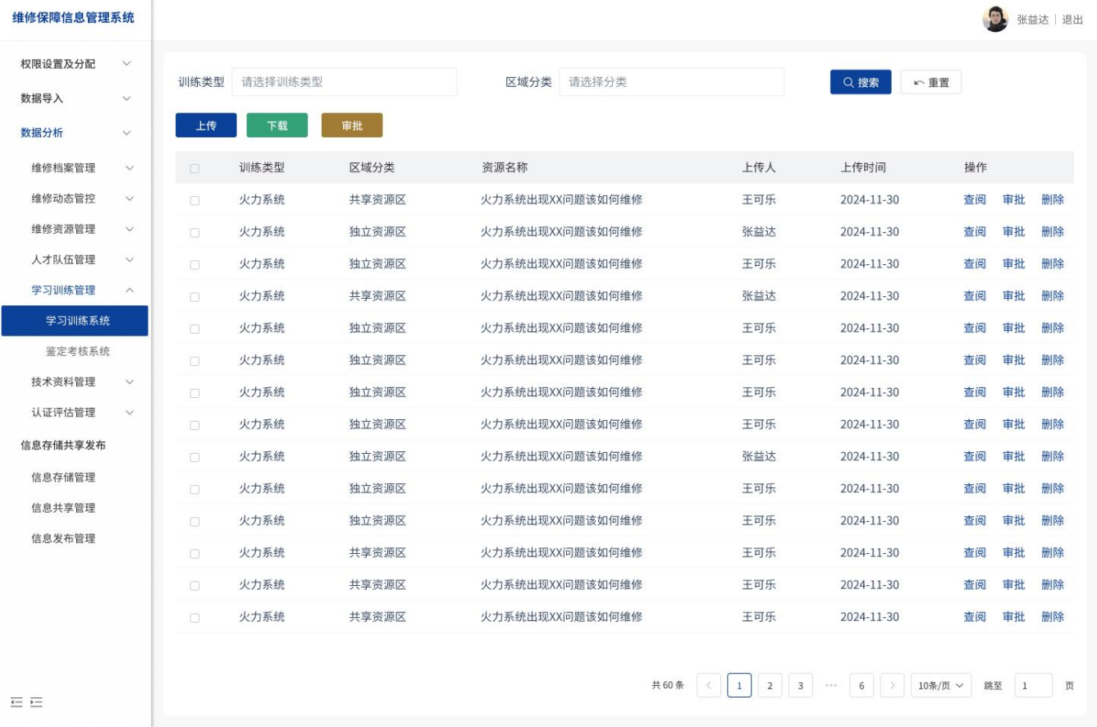Click 查阅 for the 共享资源区 张益达 row
Screen dimensions: 1097x727
click(x=975, y=296)
